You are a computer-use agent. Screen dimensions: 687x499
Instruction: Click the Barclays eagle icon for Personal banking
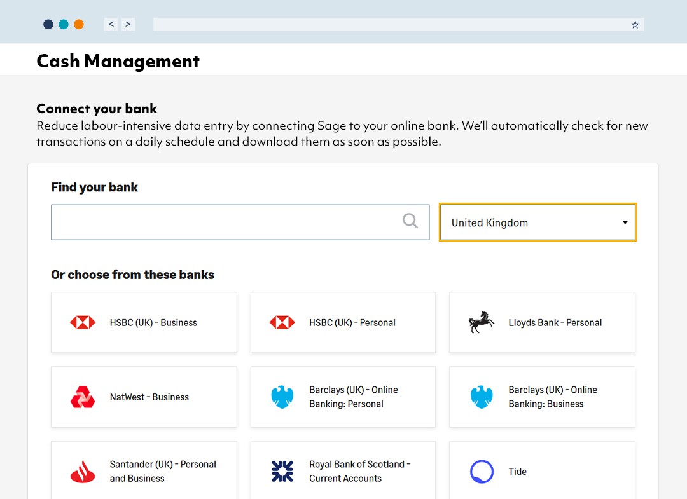coord(282,397)
